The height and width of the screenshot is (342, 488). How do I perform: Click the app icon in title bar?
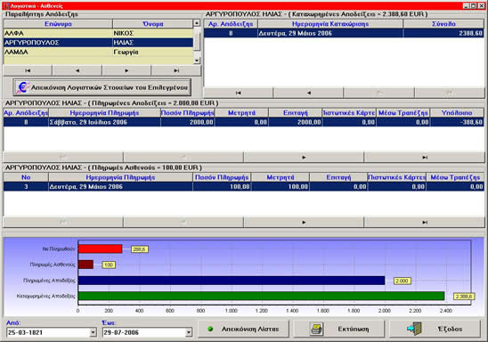(x=6, y=6)
